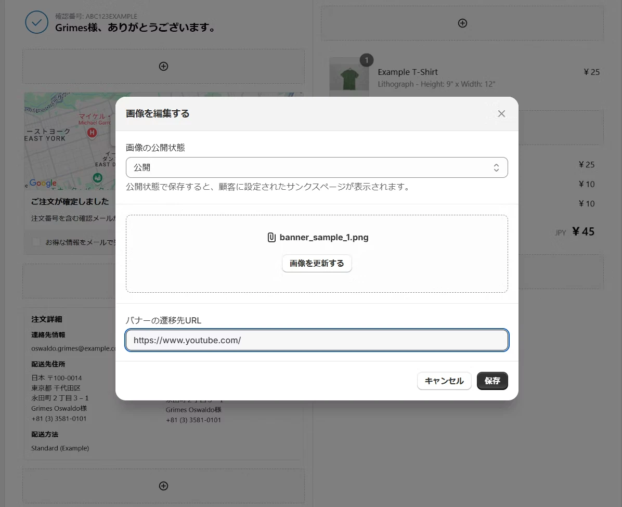Click the ¥ 45 total amount

583,232
